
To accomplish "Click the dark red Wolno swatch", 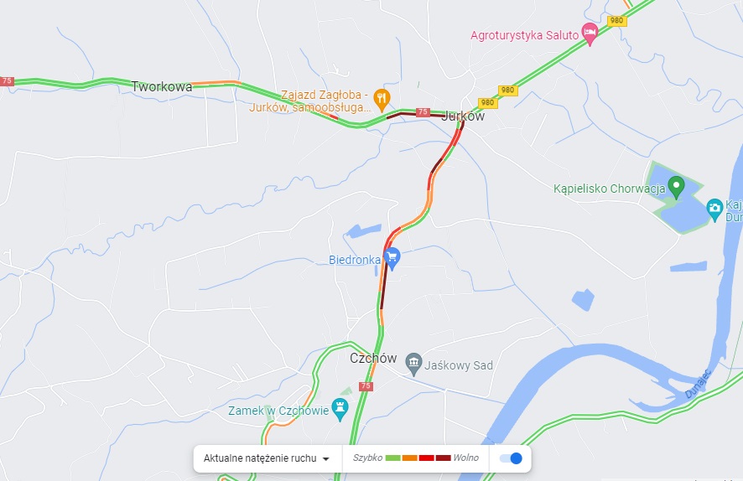I will click(x=443, y=458).
